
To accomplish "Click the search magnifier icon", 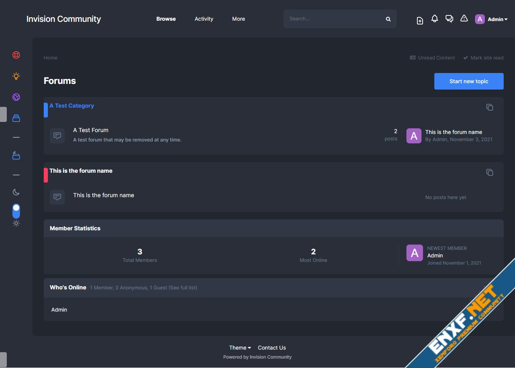I will 388,19.
